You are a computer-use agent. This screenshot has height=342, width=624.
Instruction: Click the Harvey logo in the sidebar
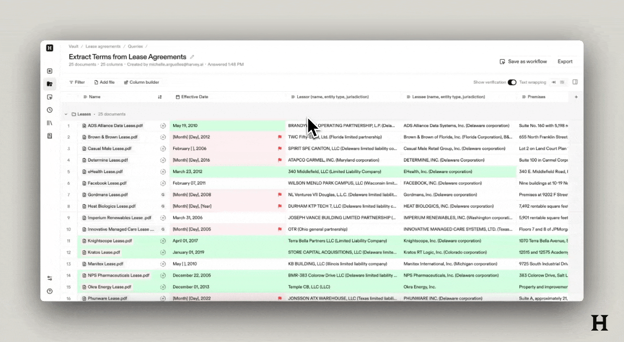coord(49,47)
